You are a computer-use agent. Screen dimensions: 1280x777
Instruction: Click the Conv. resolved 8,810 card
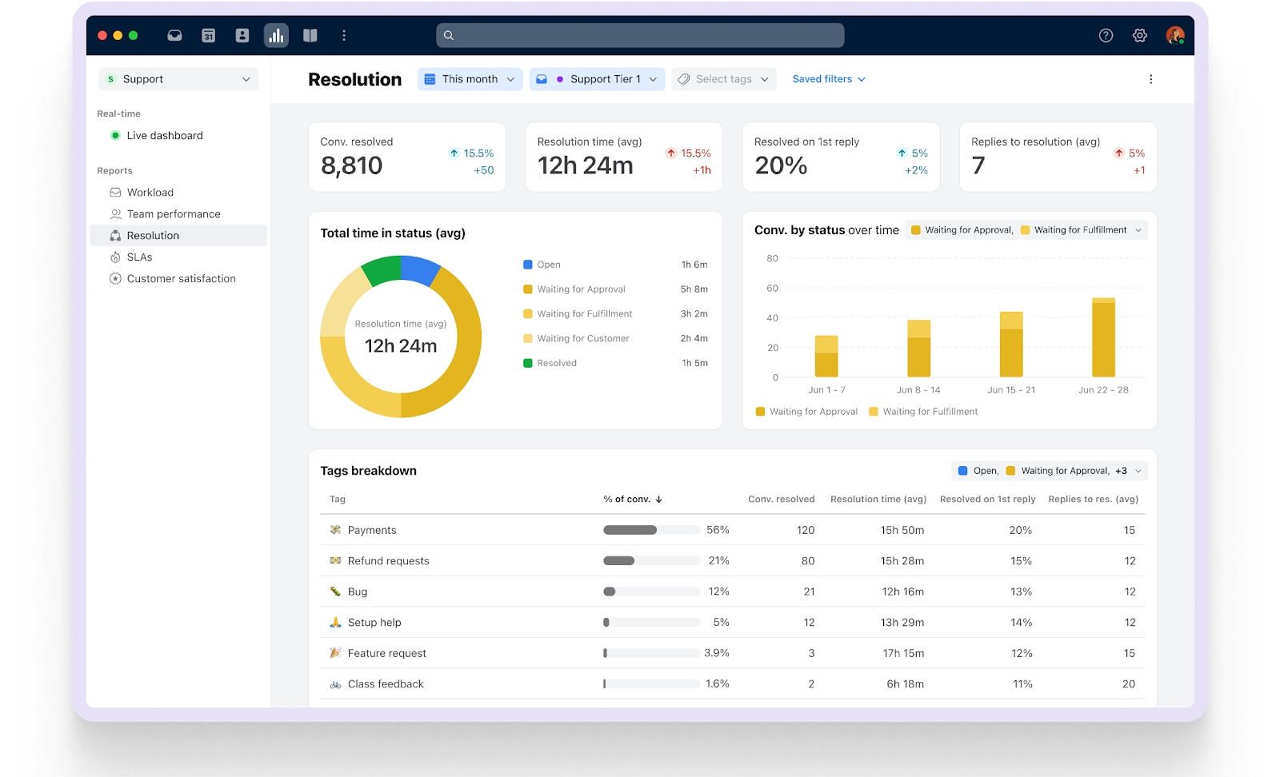(407, 157)
